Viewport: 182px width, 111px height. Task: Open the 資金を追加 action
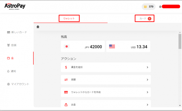click(x=106, y=67)
